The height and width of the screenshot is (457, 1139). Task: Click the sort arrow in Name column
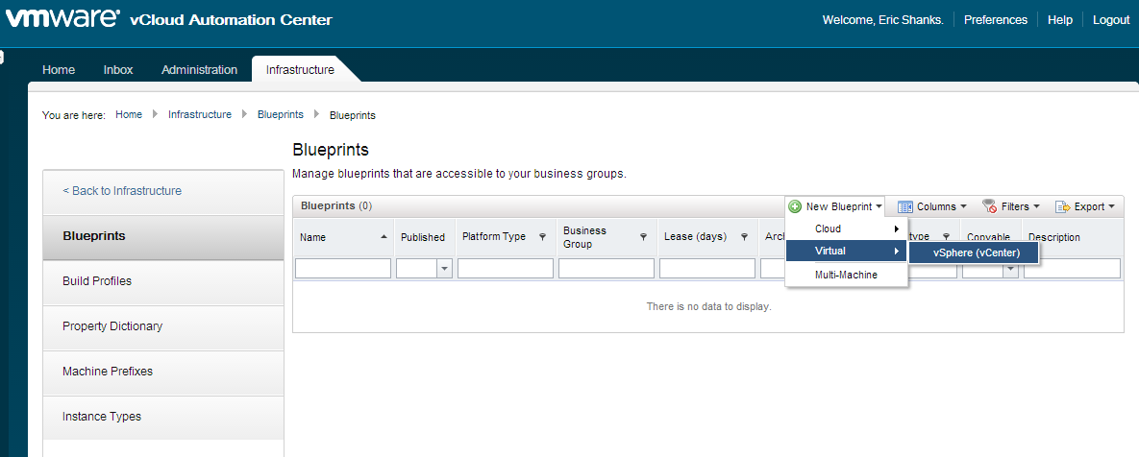tap(384, 237)
